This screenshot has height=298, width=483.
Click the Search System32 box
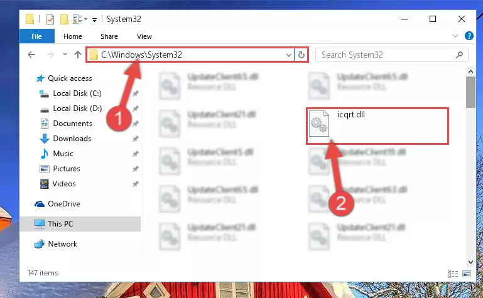(x=391, y=55)
